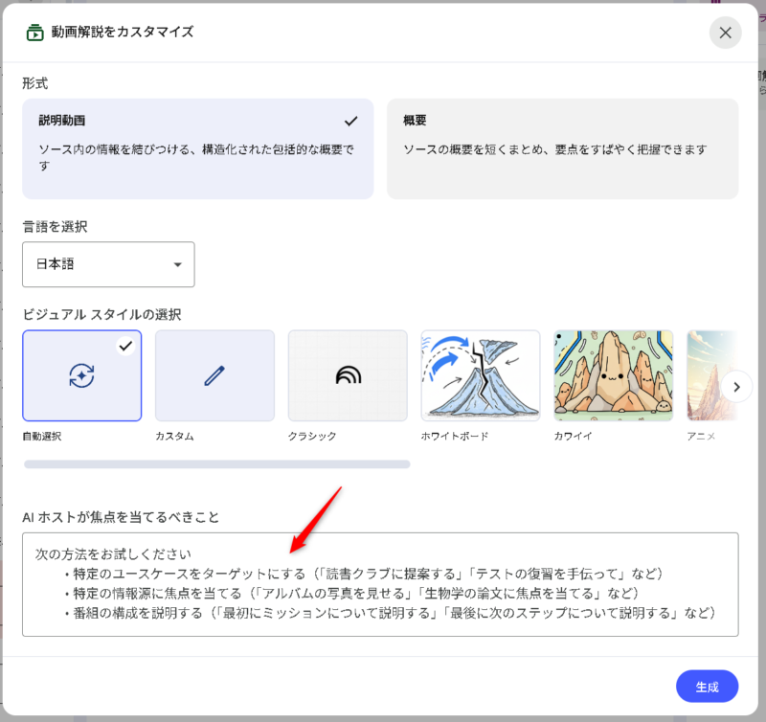Click the checkmark on the 説明動画 card
This screenshot has width=766, height=722.
pos(351,122)
